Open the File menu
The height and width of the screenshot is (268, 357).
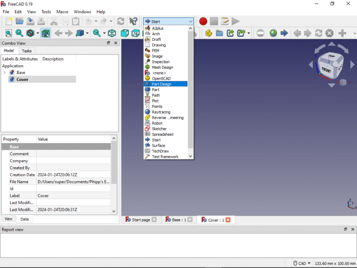(x=6, y=12)
